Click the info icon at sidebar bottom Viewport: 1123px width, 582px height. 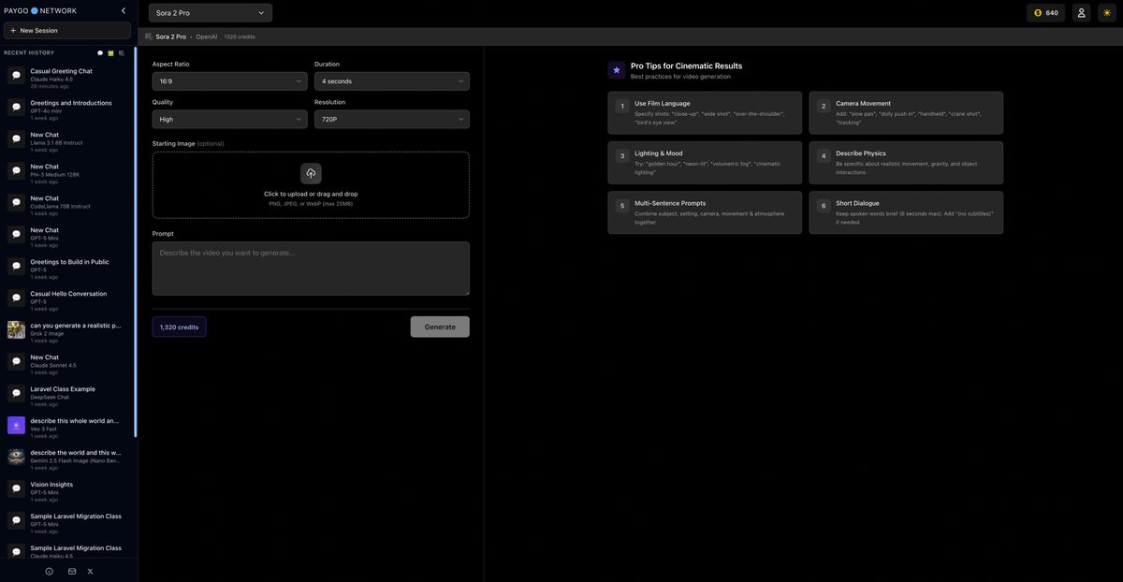[x=49, y=571]
